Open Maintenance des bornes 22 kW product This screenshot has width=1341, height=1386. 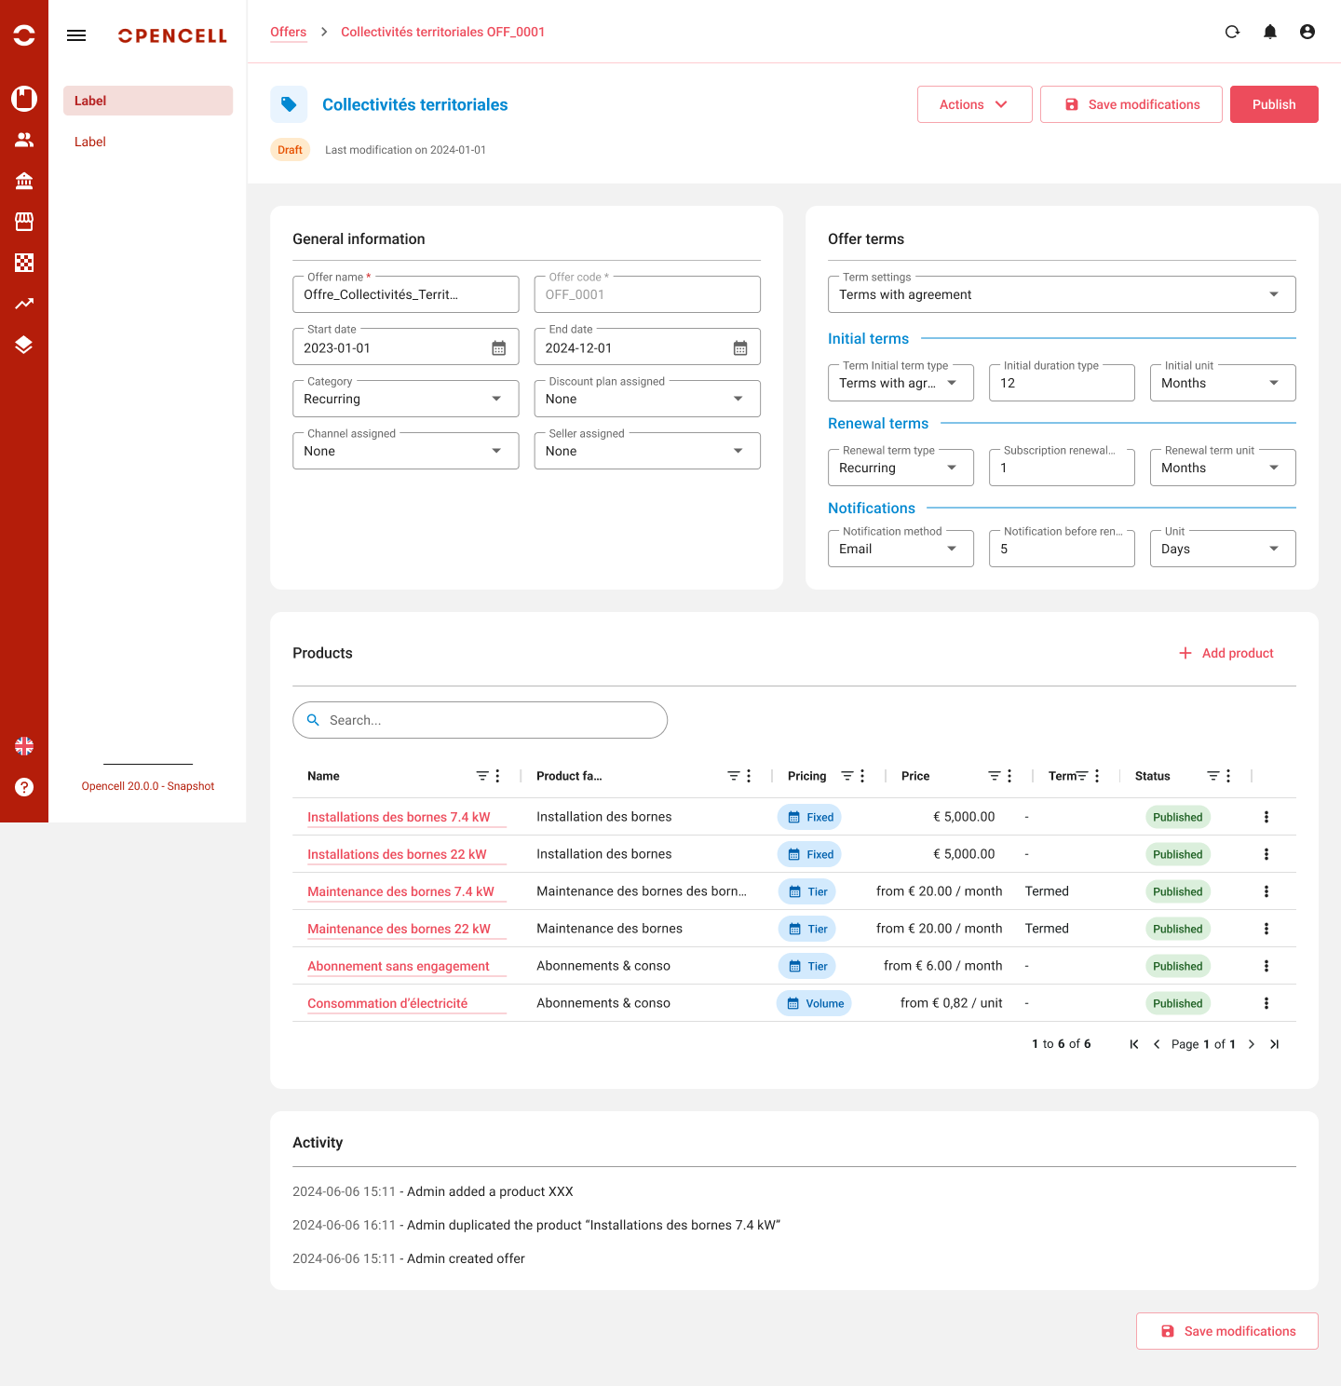pyautogui.click(x=399, y=929)
